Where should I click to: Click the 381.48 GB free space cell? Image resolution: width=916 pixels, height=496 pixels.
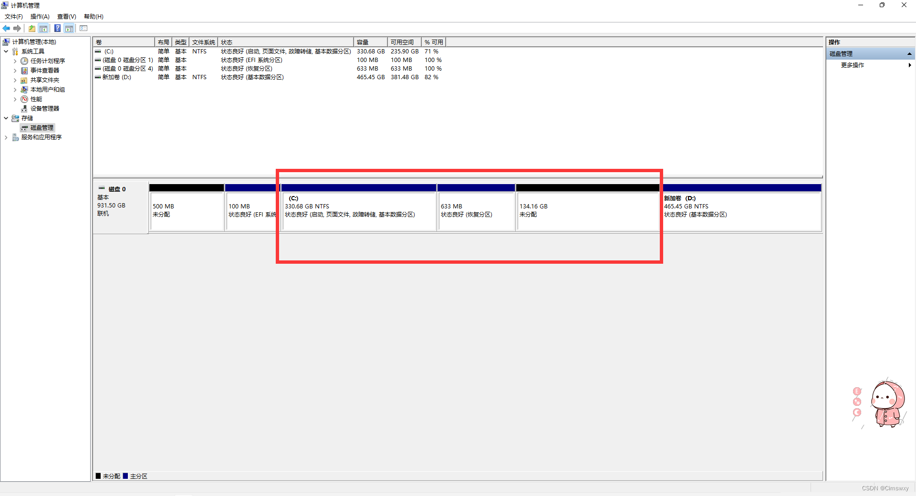click(x=405, y=77)
